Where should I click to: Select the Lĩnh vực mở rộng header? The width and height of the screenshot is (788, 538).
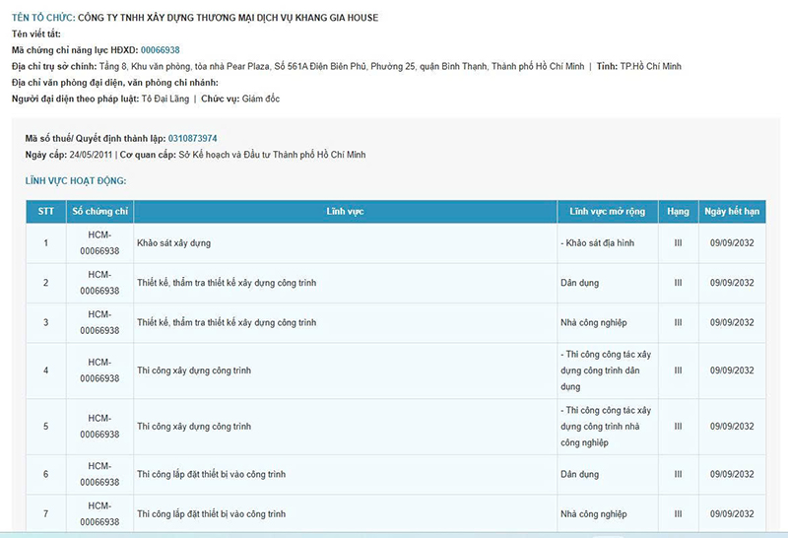click(607, 211)
